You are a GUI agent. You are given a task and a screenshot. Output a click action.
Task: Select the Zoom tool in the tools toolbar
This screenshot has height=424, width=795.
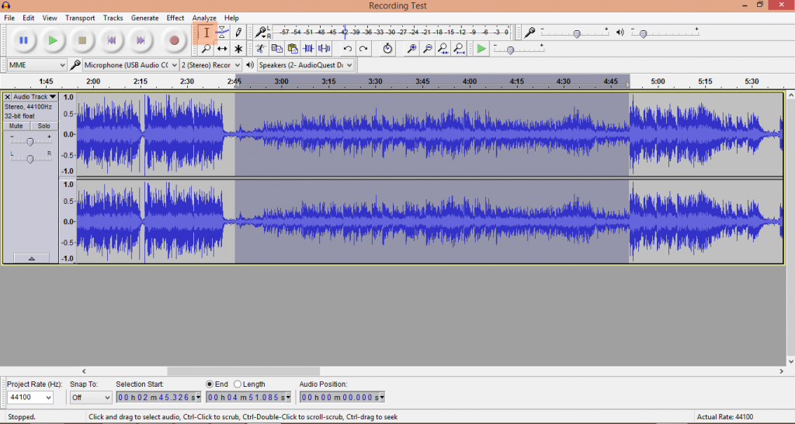(x=207, y=49)
